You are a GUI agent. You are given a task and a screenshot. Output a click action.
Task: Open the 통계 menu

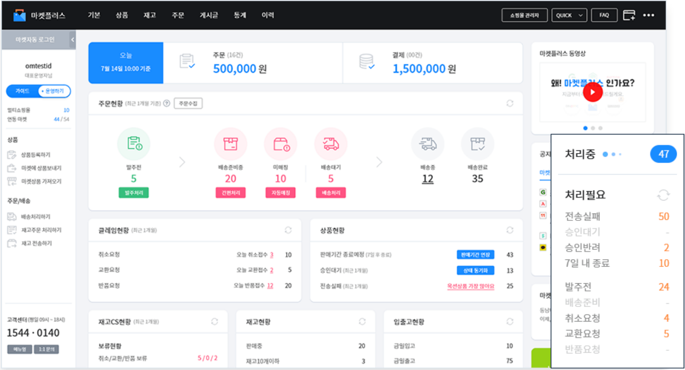(240, 15)
